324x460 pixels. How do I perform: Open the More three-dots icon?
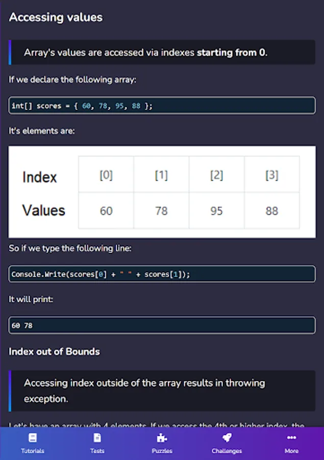pos(291,438)
